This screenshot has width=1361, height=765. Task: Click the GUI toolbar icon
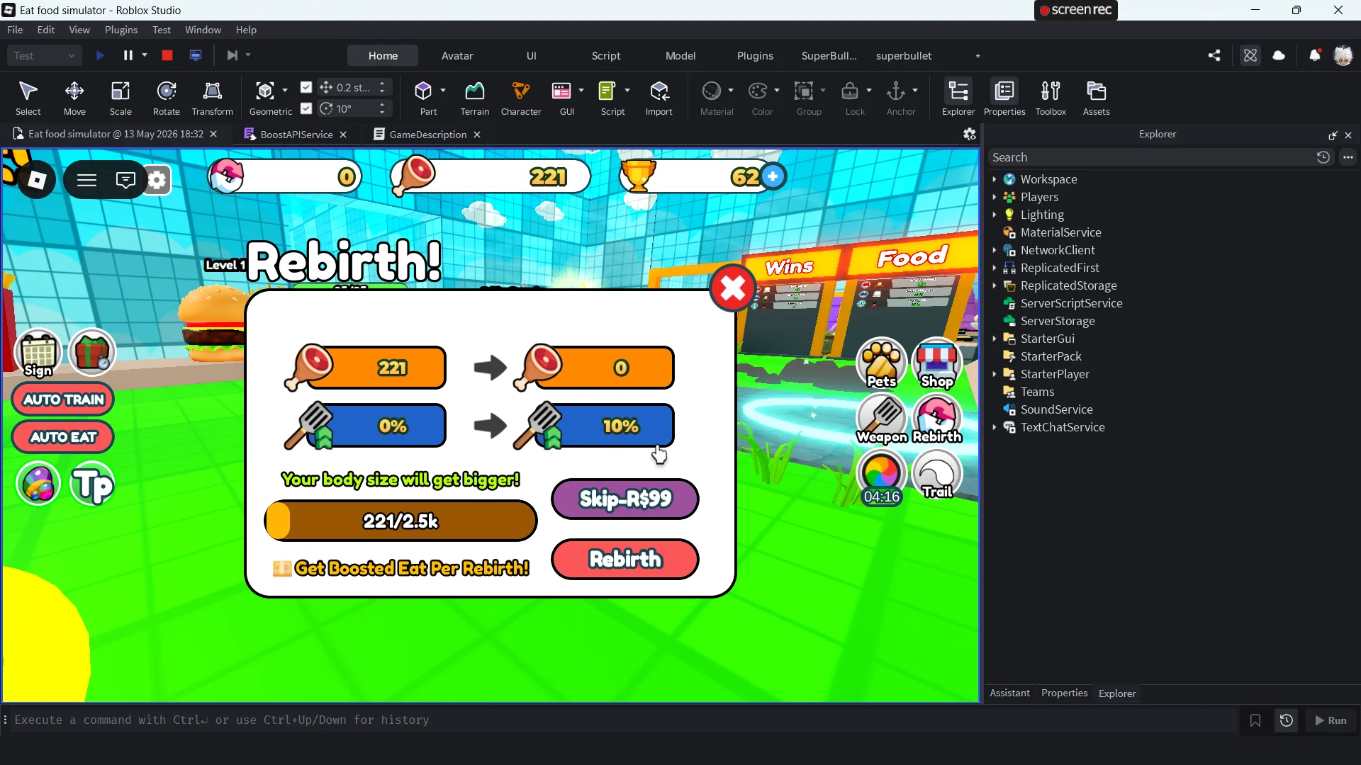(x=561, y=91)
